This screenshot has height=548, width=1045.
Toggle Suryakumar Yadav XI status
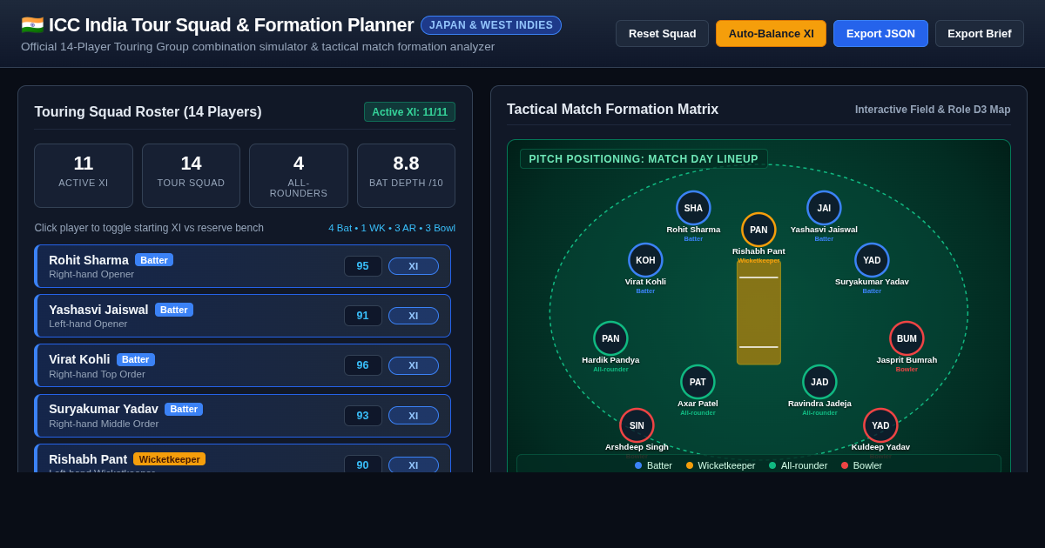(413, 416)
